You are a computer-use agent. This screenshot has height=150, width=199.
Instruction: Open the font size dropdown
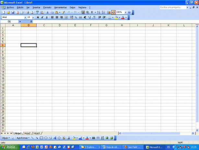(33, 18)
